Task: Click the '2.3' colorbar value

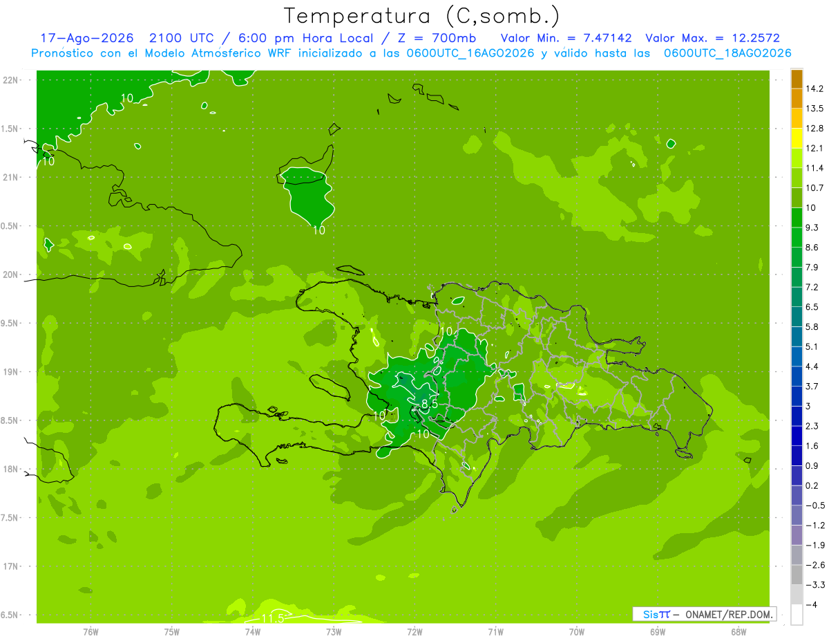Action: 812,426
